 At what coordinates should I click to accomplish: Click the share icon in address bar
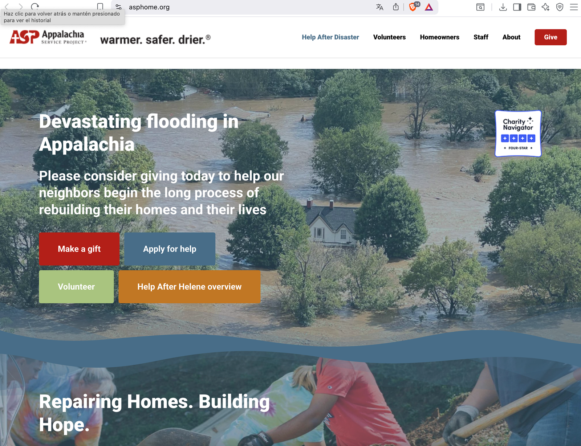pos(396,7)
